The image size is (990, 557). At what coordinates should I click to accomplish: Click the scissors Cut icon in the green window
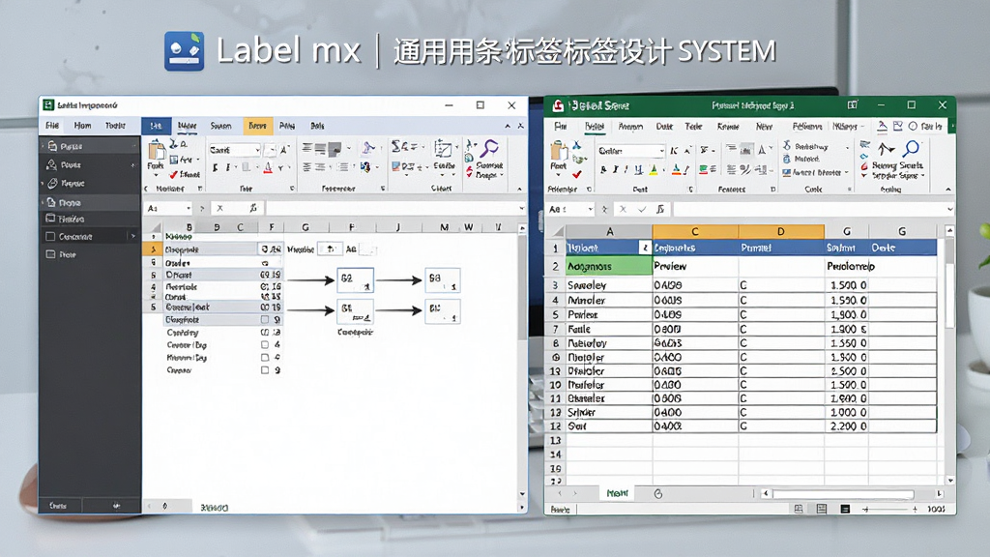pyautogui.click(x=576, y=146)
